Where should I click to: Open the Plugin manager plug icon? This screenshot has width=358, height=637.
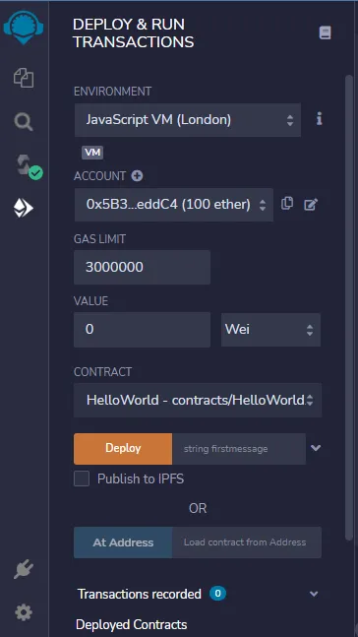24,569
